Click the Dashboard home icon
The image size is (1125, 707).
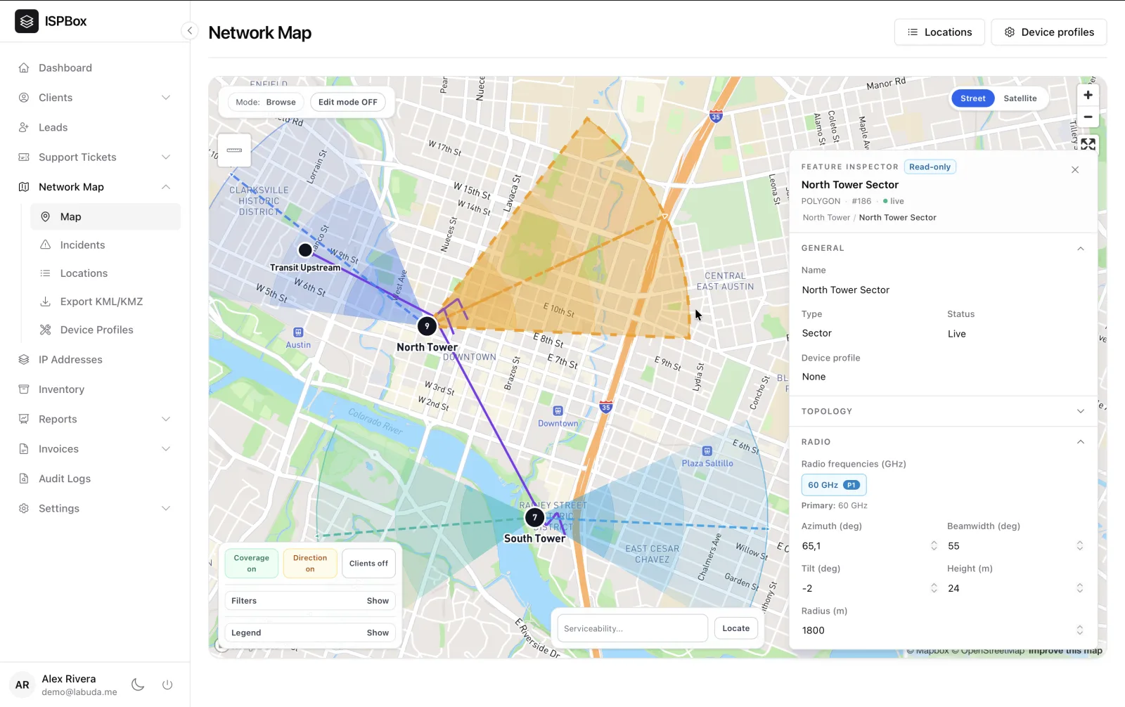click(x=24, y=68)
